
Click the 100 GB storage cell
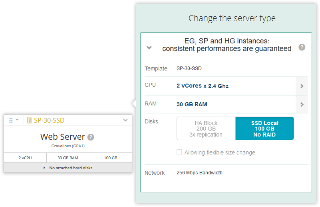click(x=110, y=158)
